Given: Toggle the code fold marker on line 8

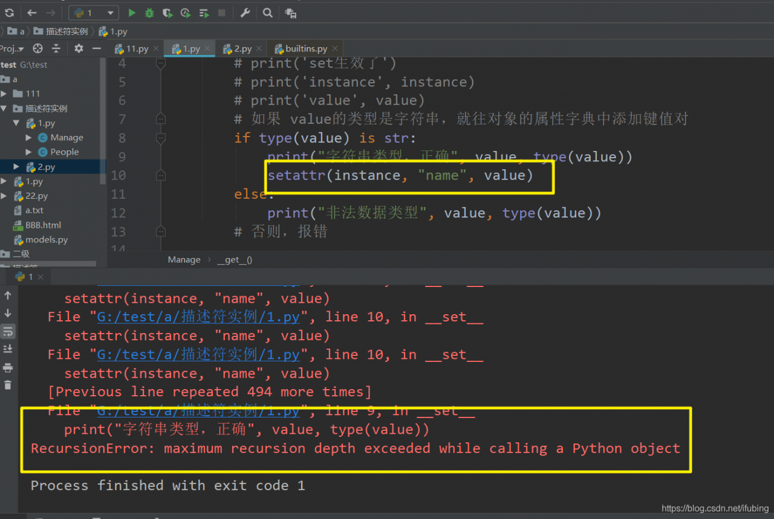Looking at the screenshot, I should [160, 138].
